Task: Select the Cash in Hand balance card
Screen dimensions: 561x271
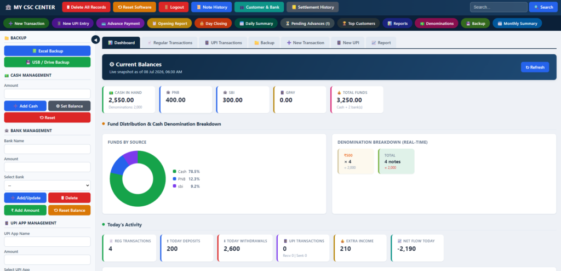Action: point(129,99)
